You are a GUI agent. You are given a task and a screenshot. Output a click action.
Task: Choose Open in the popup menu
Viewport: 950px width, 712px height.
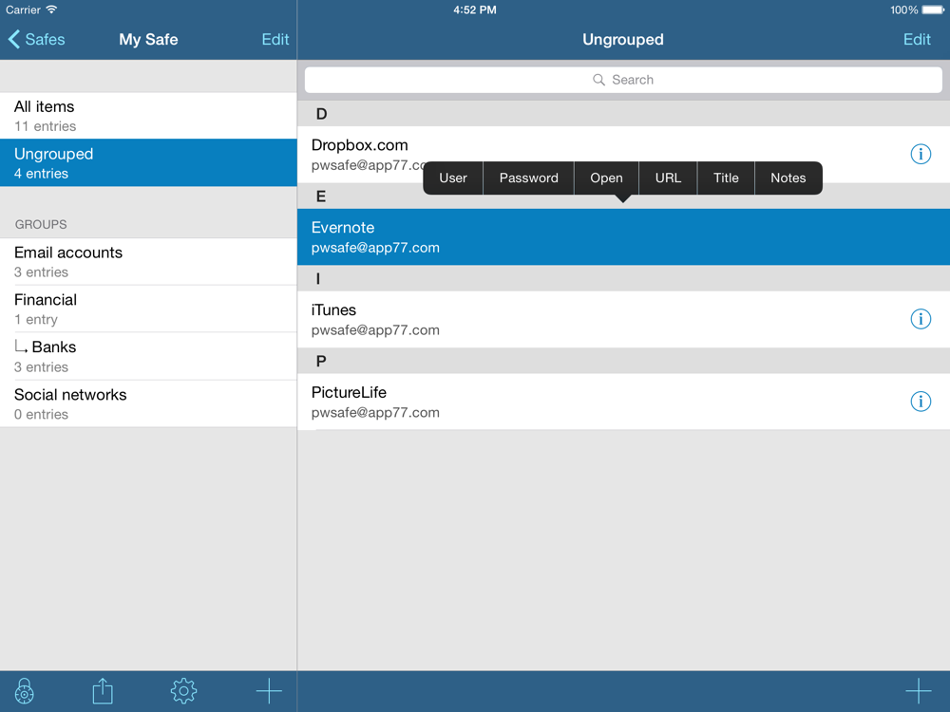tap(606, 178)
